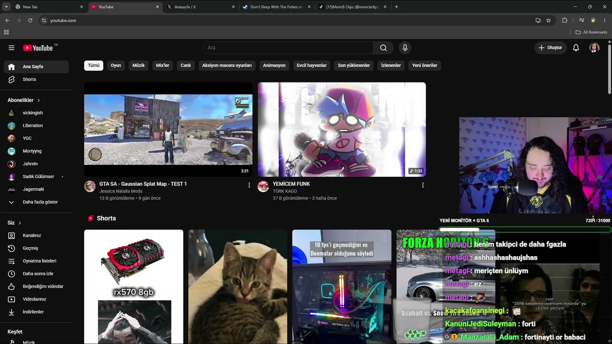Reload the YouTube page
612x344 pixels.
pos(30,21)
